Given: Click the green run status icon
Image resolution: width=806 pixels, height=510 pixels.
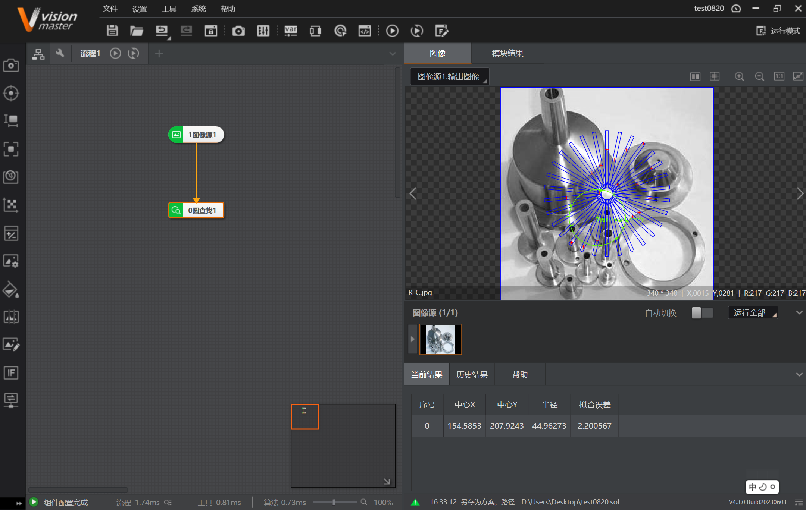Looking at the screenshot, I should pyautogui.click(x=34, y=502).
